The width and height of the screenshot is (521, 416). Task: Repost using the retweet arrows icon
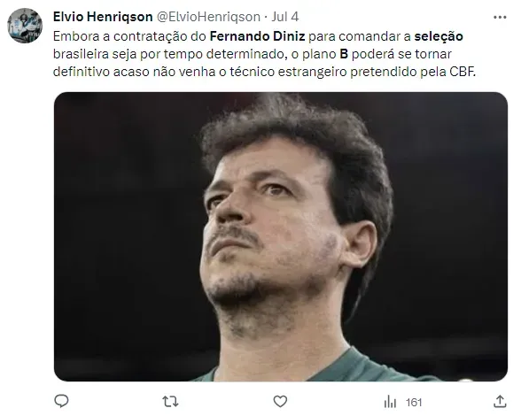170,402
